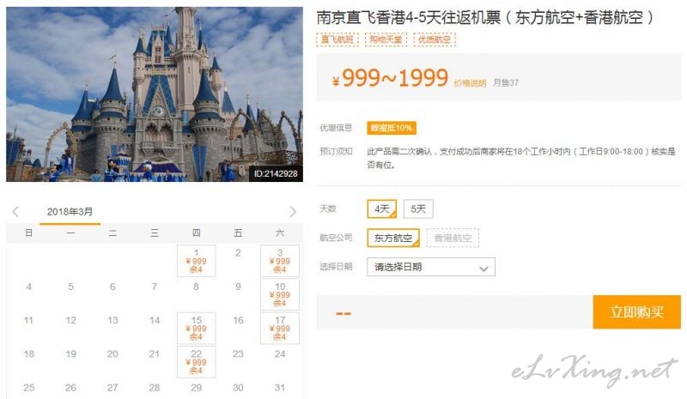Pick March 1 priced ¥999
Viewport: 687px width, 399px height.
click(x=197, y=261)
